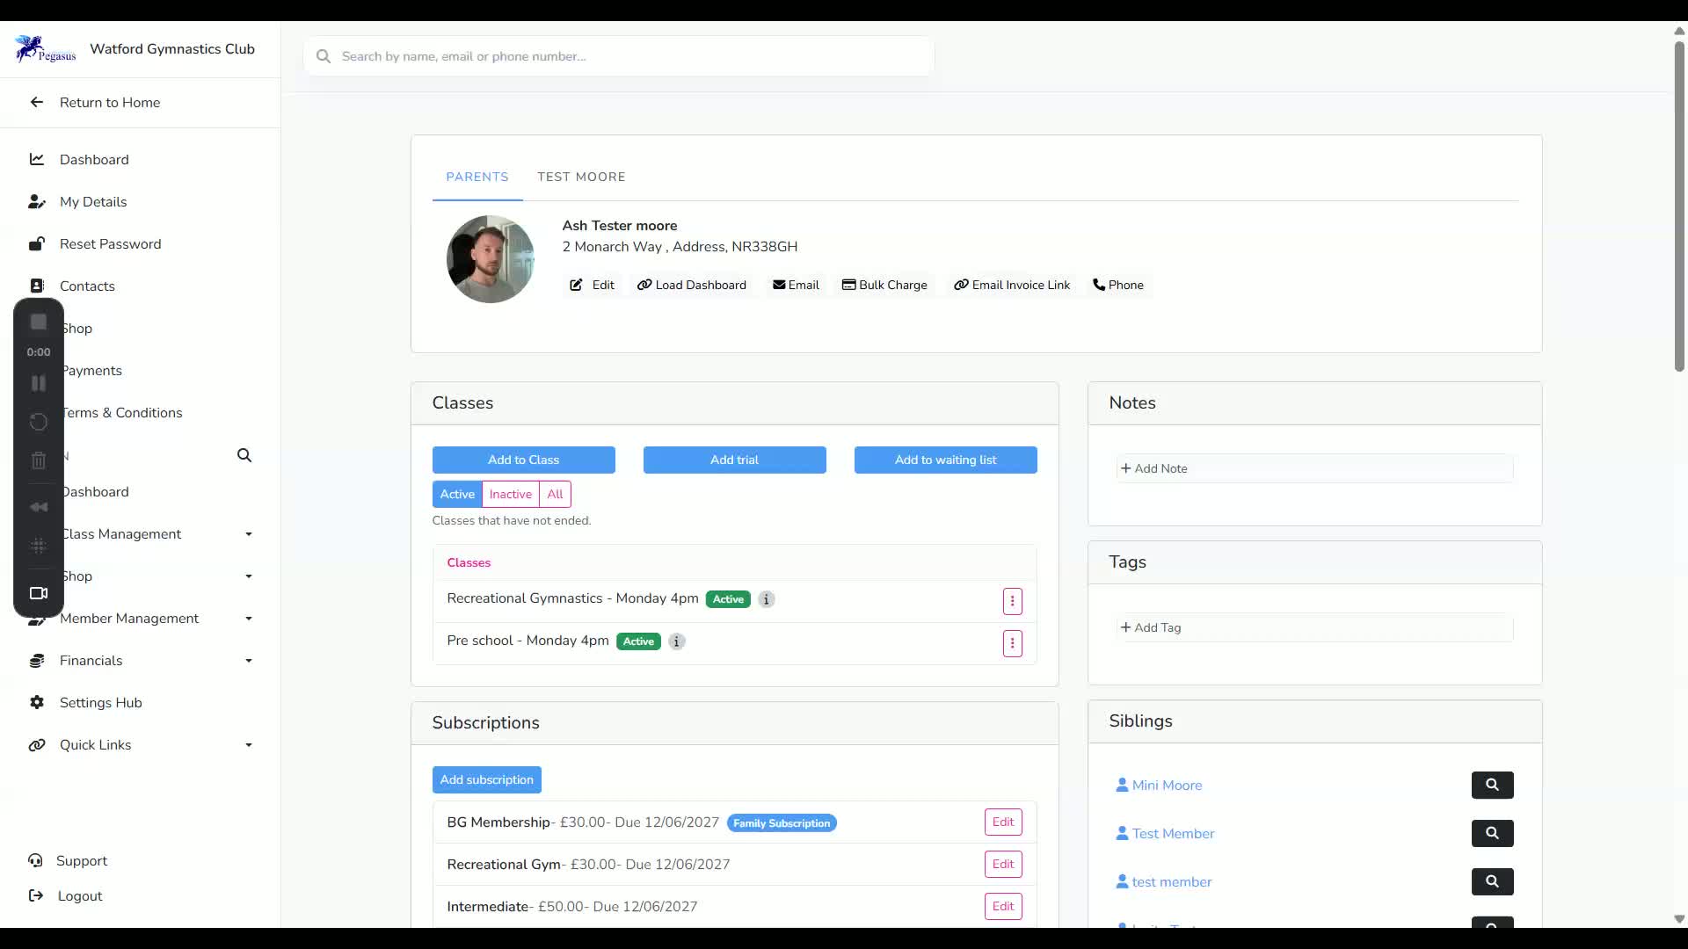Click the Email button
Viewport: 1688px width, 949px height.
pyautogui.click(x=796, y=285)
